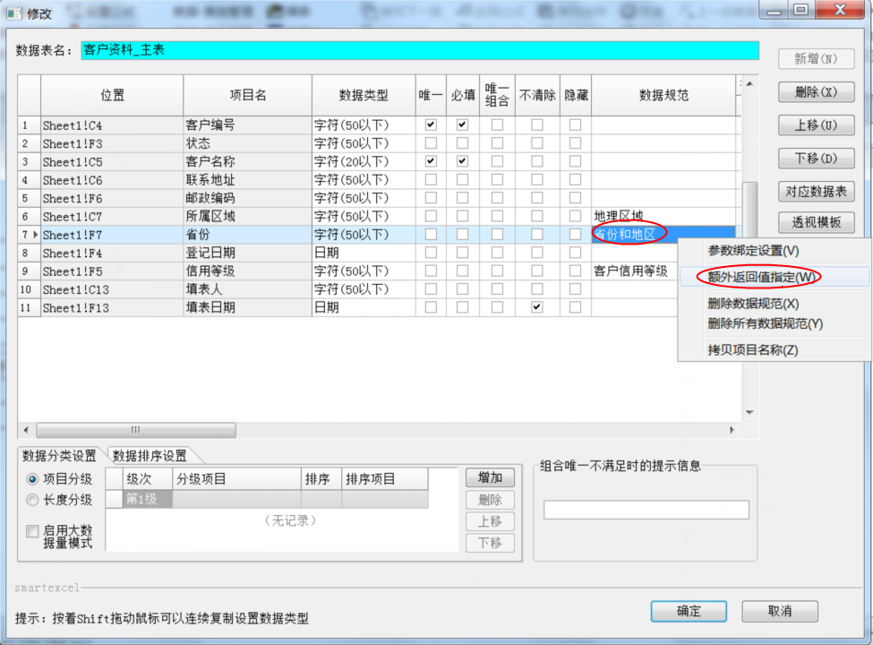Select the 长度分级 radio button
The height and width of the screenshot is (645, 873).
click(x=32, y=500)
